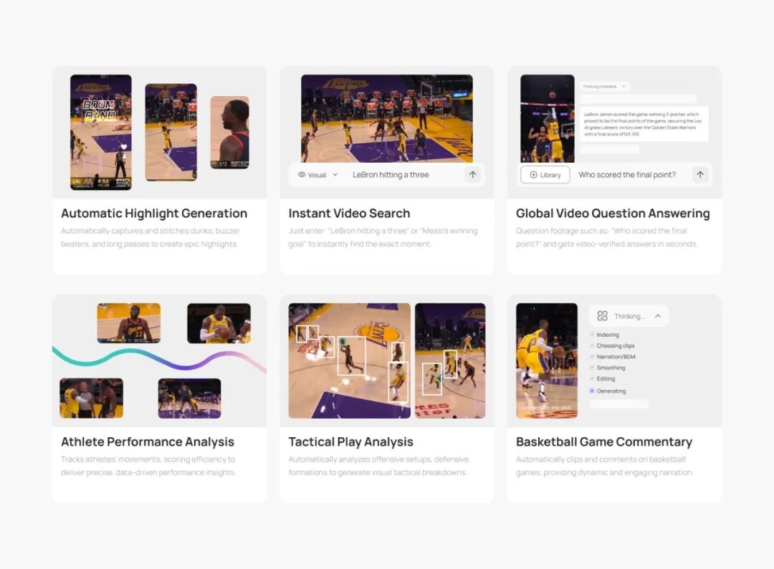Open the purple court play thumbnail

(189, 398)
